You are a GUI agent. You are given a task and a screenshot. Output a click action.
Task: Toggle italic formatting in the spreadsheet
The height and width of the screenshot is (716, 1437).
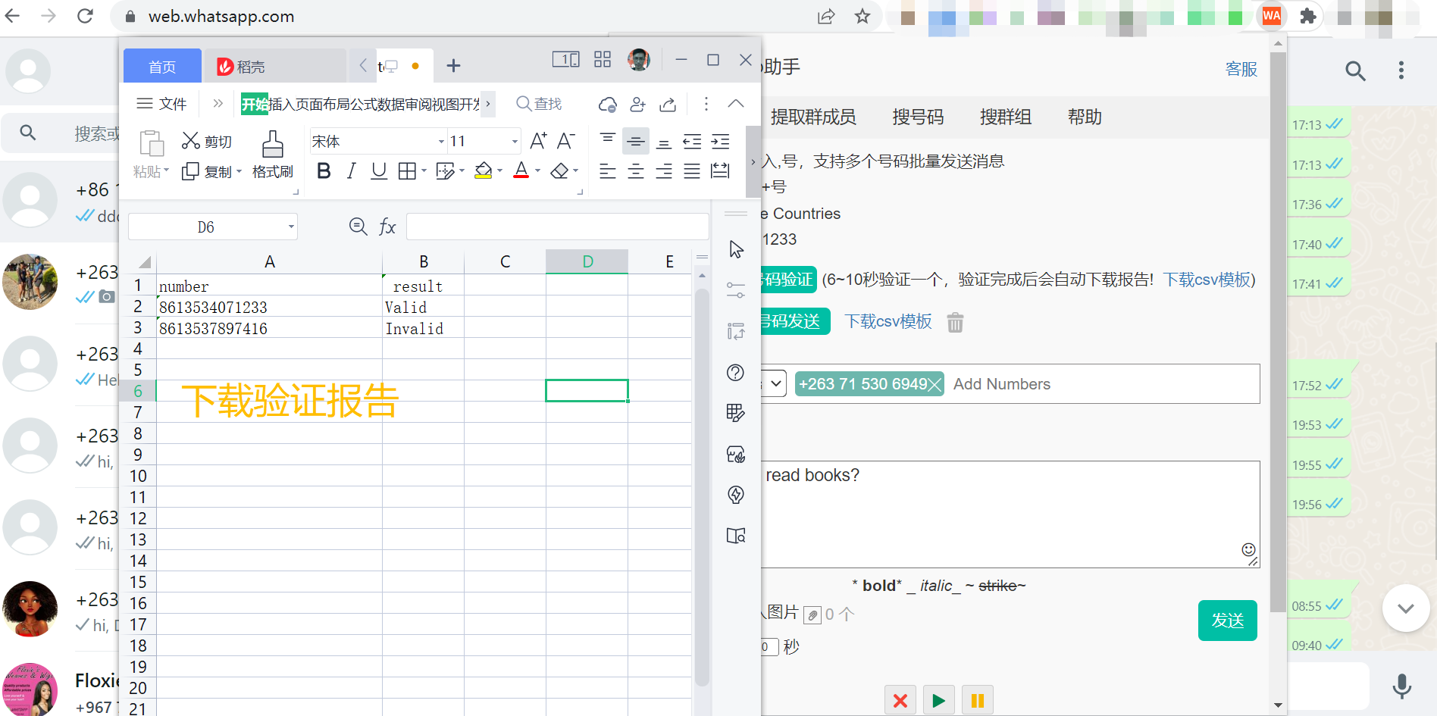351,171
